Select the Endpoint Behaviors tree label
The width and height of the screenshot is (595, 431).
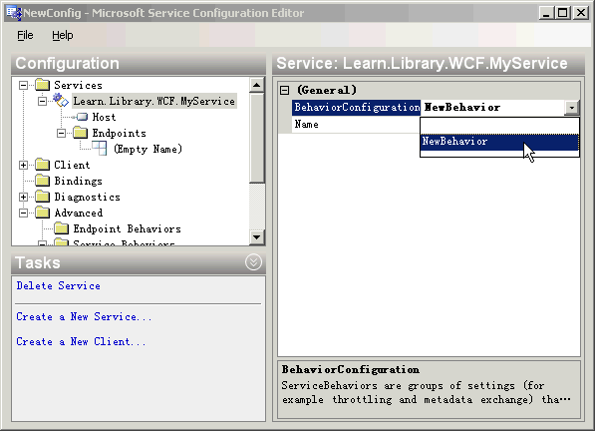128,228
